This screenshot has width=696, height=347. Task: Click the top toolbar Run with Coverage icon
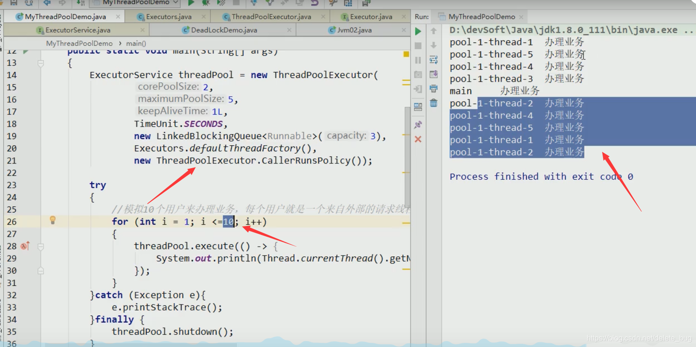(x=221, y=3)
